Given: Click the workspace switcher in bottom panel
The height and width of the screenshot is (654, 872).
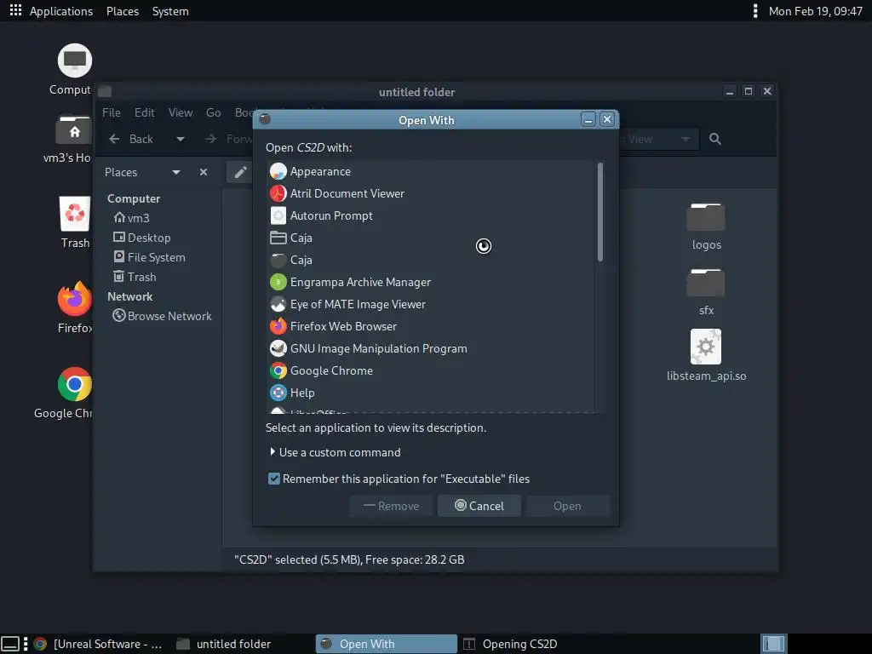Looking at the screenshot, I should click(773, 644).
